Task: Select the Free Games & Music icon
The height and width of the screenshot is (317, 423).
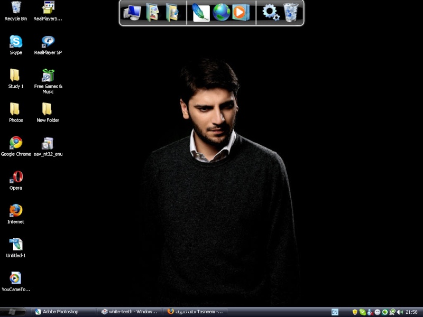Action: coord(48,76)
